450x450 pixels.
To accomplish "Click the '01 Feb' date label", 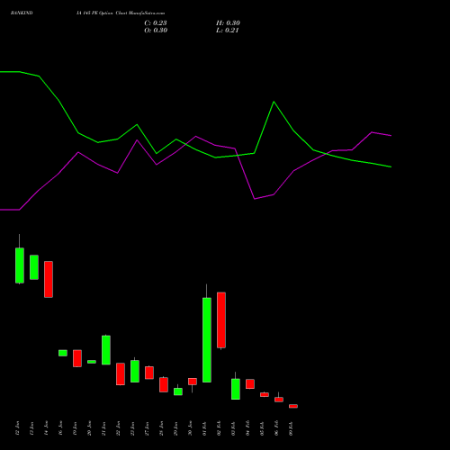I will click(204, 428).
